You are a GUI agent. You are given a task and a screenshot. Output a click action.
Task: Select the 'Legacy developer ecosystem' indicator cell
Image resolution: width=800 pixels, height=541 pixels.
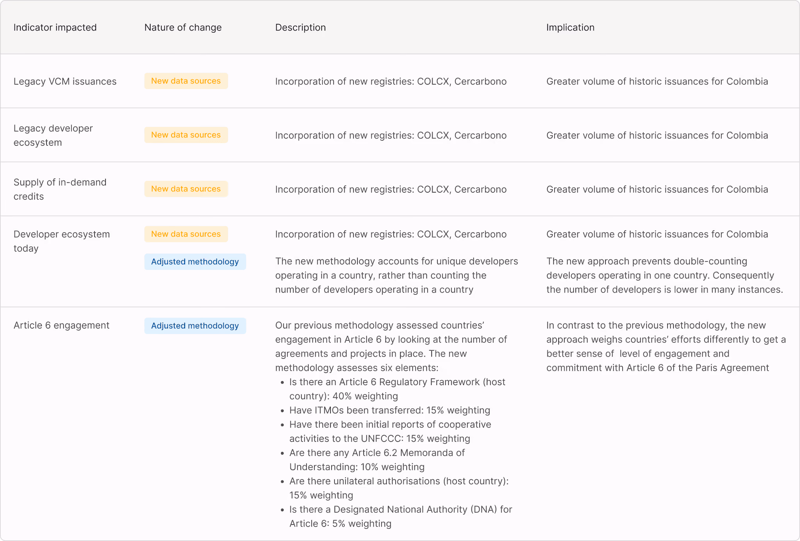click(x=53, y=135)
